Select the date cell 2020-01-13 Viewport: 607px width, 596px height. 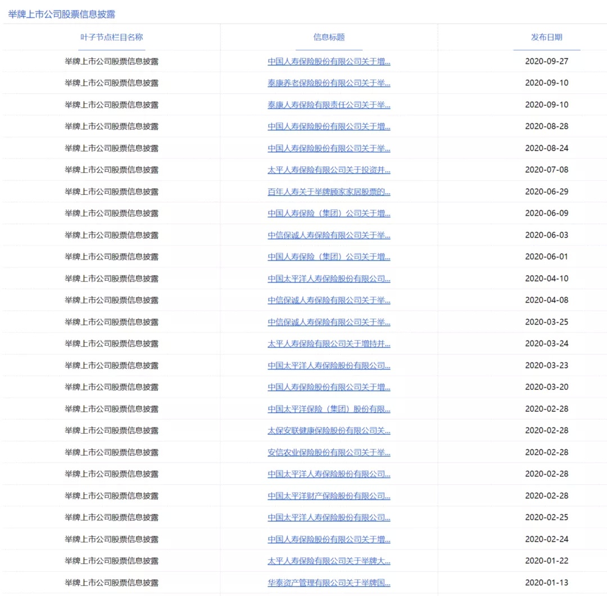point(547,583)
